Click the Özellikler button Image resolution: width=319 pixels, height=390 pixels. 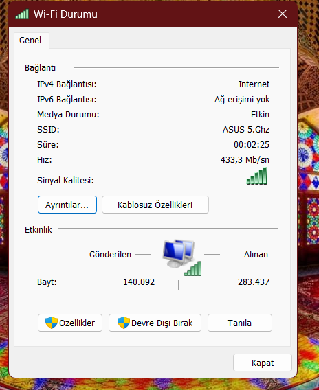click(70, 323)
